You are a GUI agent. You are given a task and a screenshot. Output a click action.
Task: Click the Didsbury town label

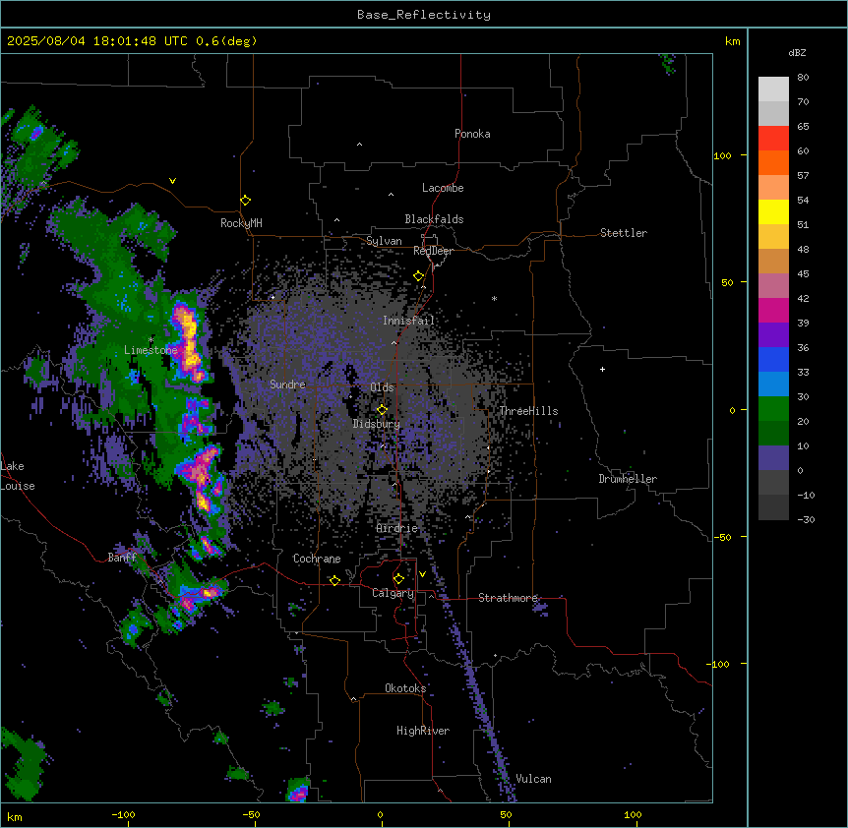[x=377, y=424]
